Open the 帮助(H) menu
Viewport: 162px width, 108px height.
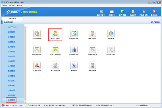tap(20, 5)
